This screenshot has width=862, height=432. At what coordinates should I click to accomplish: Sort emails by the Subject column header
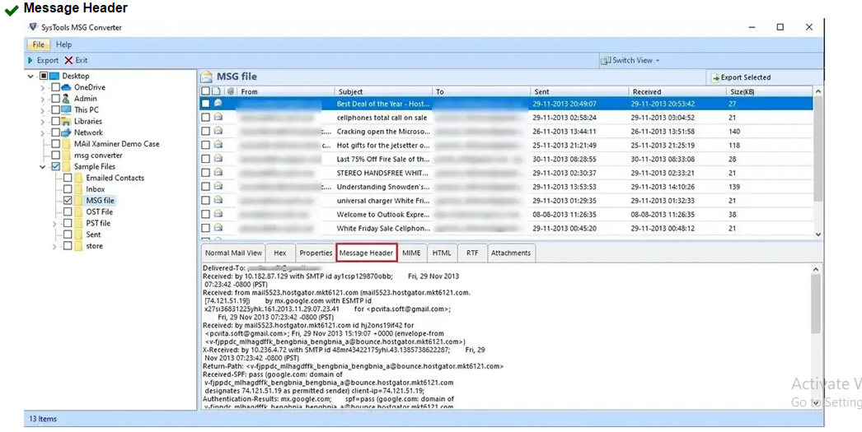click(383, 91)
